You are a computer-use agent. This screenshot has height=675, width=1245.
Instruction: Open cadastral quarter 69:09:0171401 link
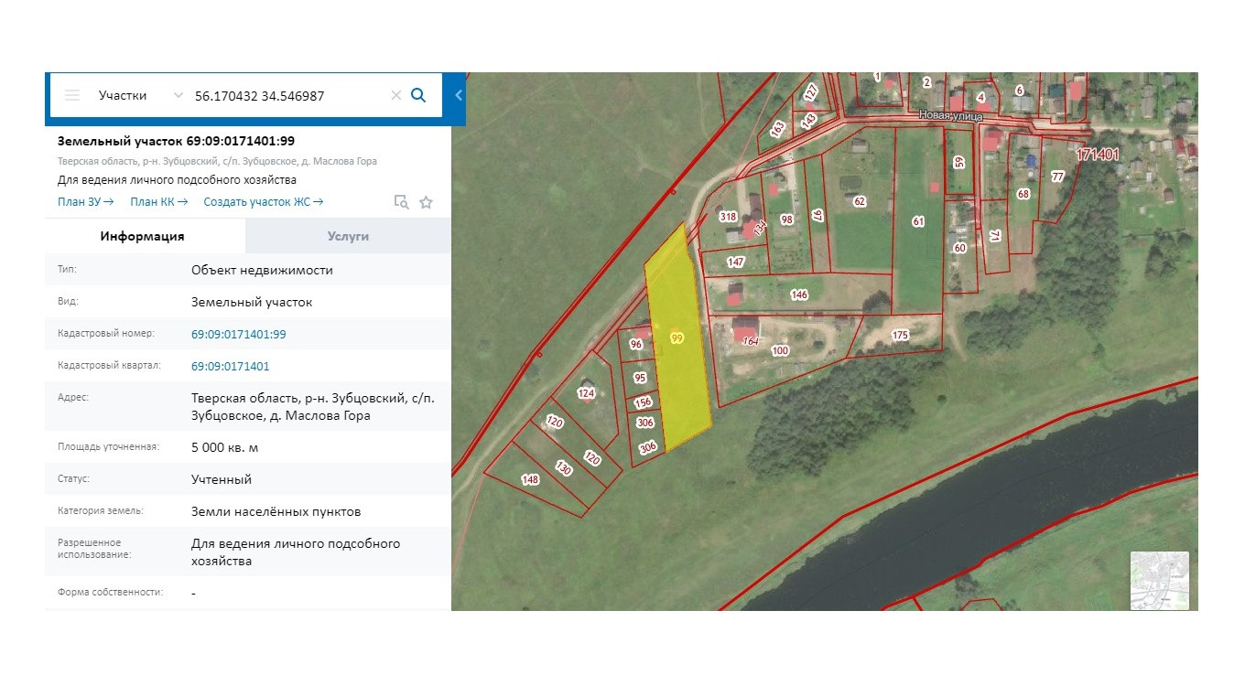pyautogui.click(x=230, y=366)
